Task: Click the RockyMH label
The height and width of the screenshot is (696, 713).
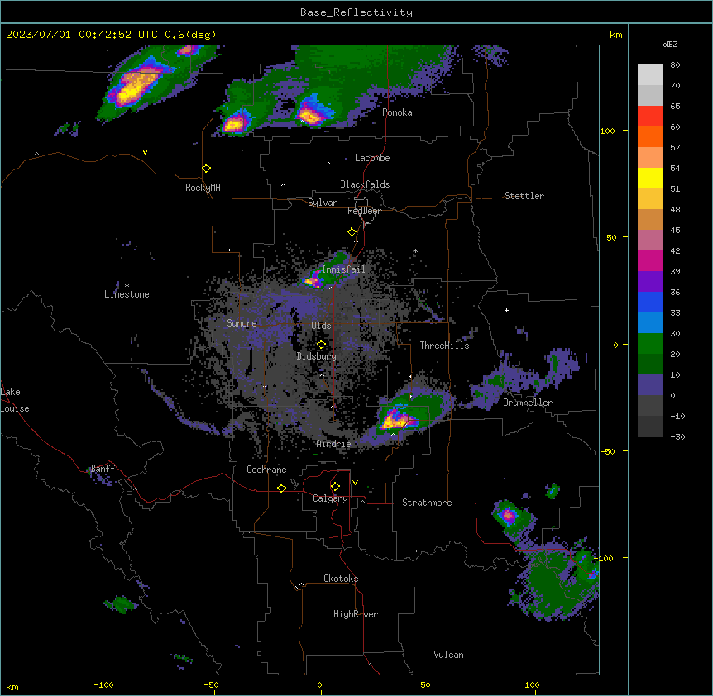Action: (203, 188)
